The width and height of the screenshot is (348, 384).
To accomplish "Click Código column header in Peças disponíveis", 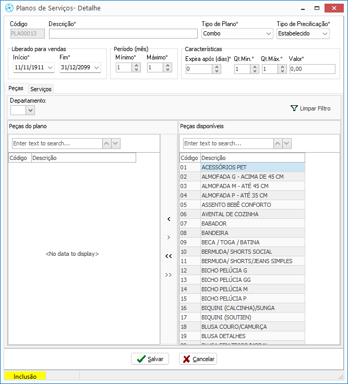I will tap(190, 158).
